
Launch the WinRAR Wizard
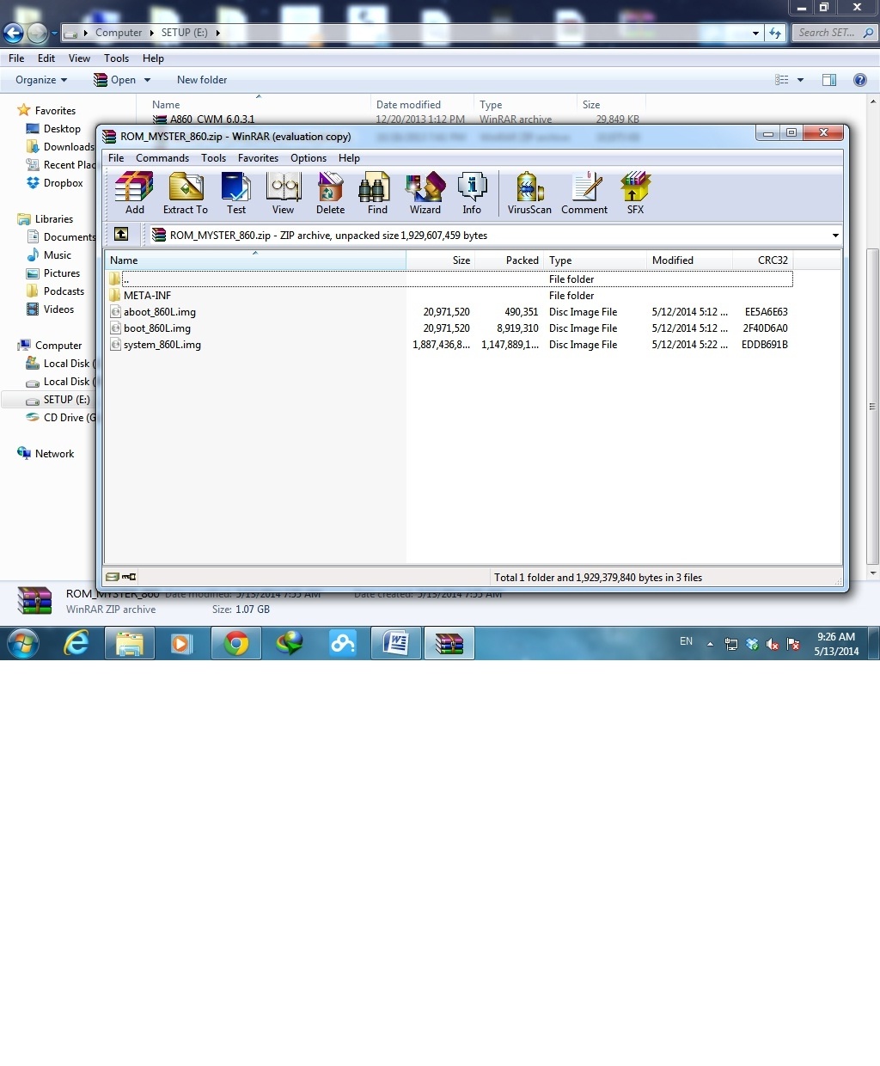425,193
